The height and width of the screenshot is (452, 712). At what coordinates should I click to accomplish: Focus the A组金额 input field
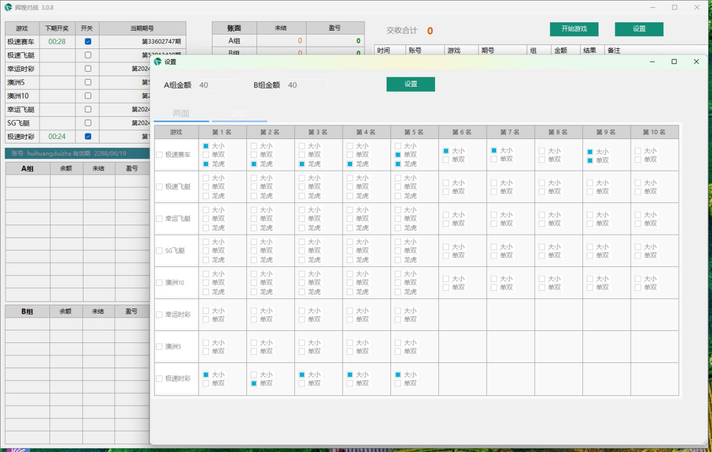(217, 85)
